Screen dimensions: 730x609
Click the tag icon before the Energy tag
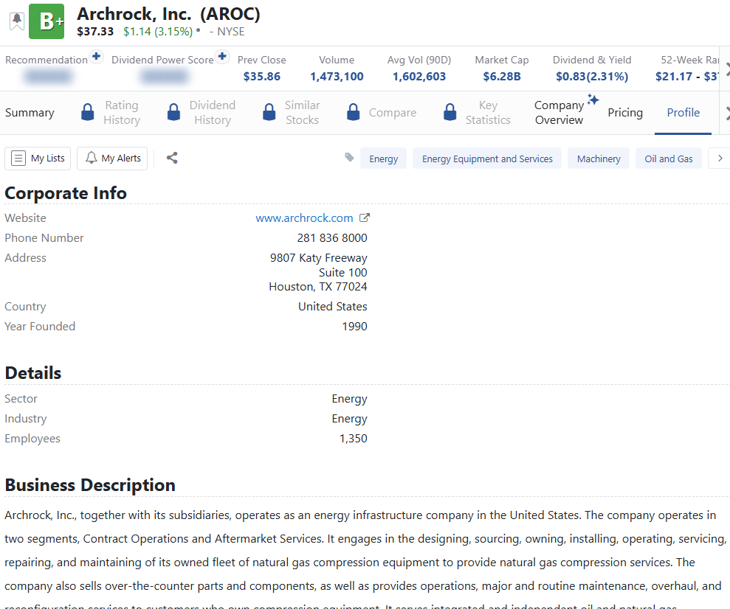349,158
